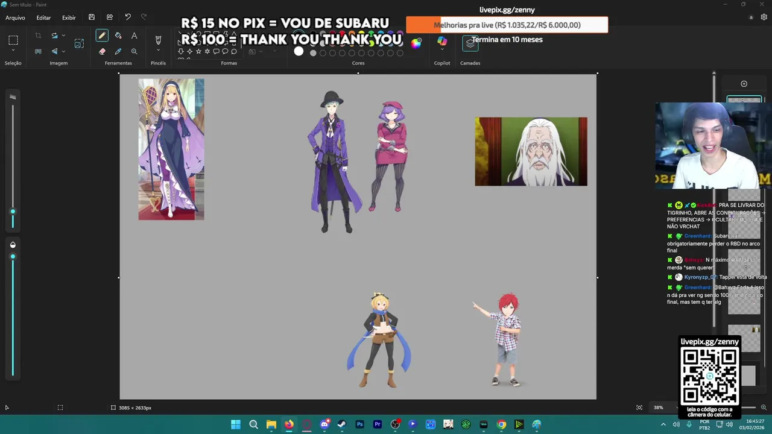Toggle the Layers (Camadas) panel
Viewport: 772px width, 434px height.
470,43
